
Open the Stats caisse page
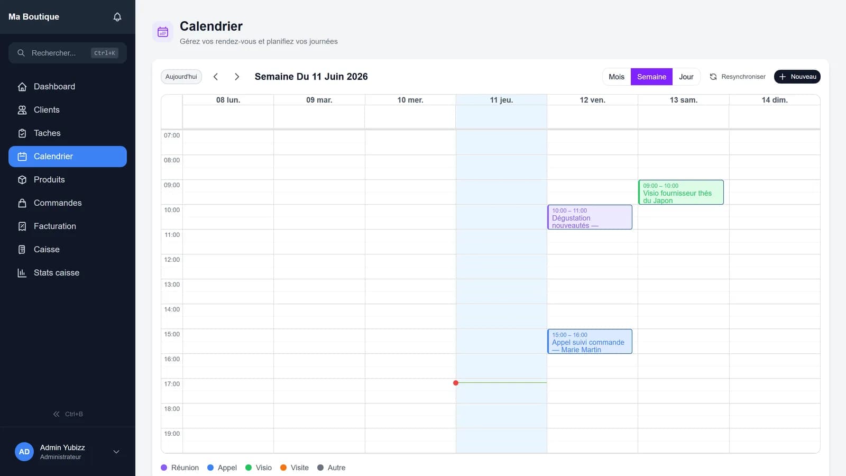point(68,273)
